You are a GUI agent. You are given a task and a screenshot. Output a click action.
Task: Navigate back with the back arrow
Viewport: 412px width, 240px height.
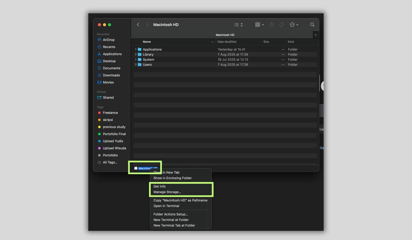click(x=138, y=24)
